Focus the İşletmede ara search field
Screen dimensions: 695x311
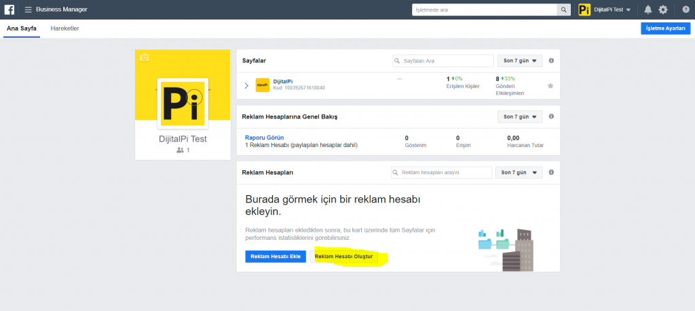tap(485, 9)
